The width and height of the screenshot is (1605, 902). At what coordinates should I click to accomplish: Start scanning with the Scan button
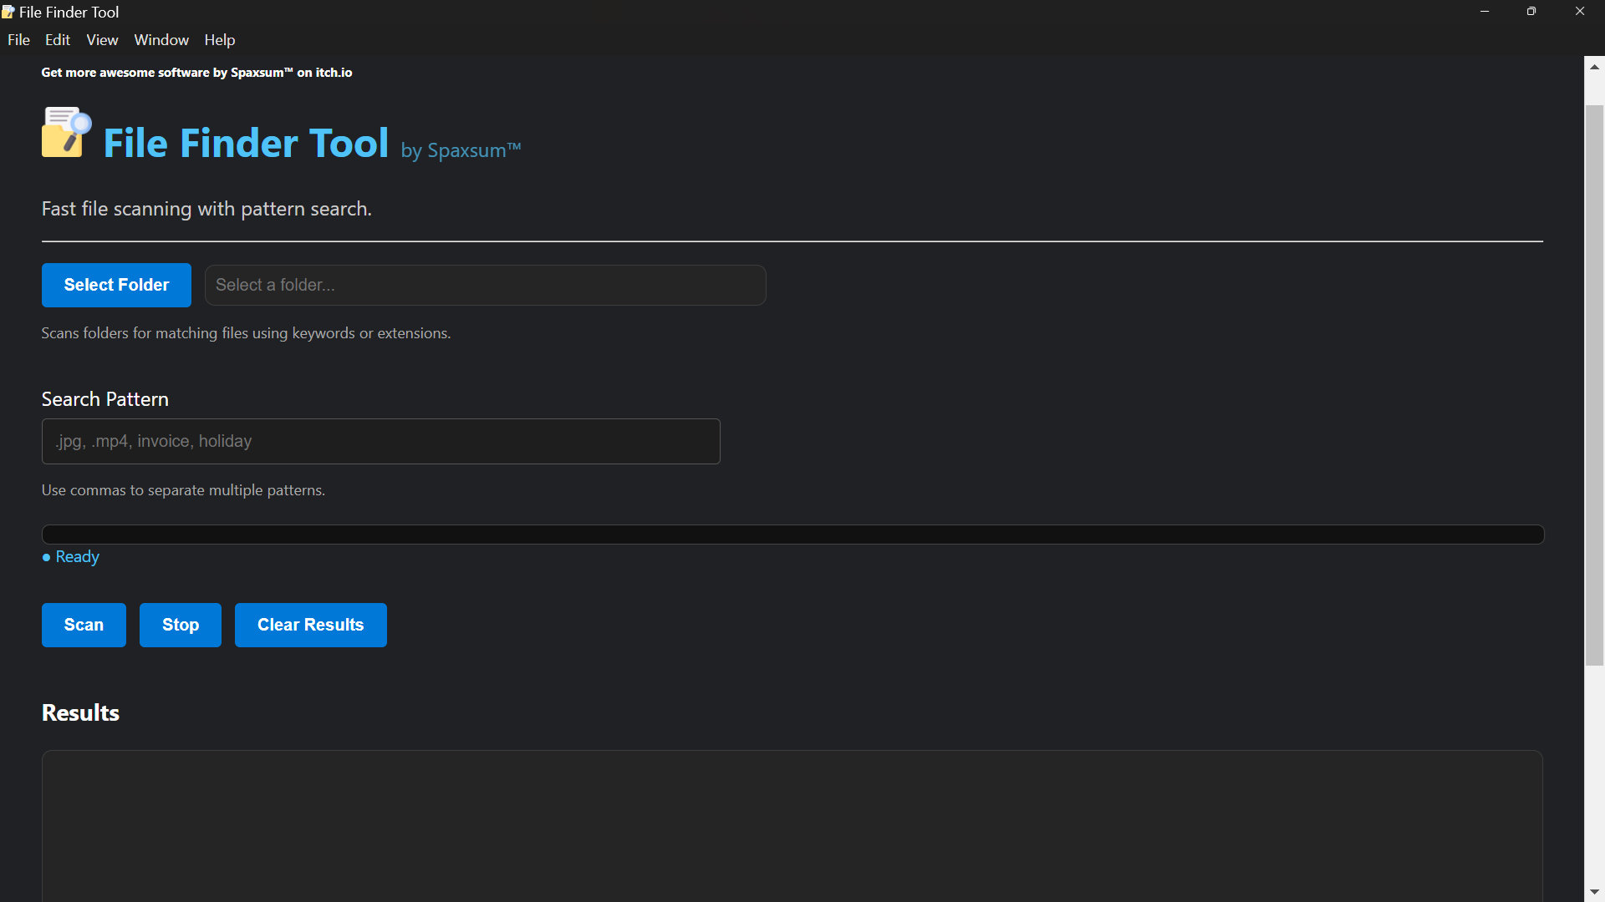(x=84, y=625)
